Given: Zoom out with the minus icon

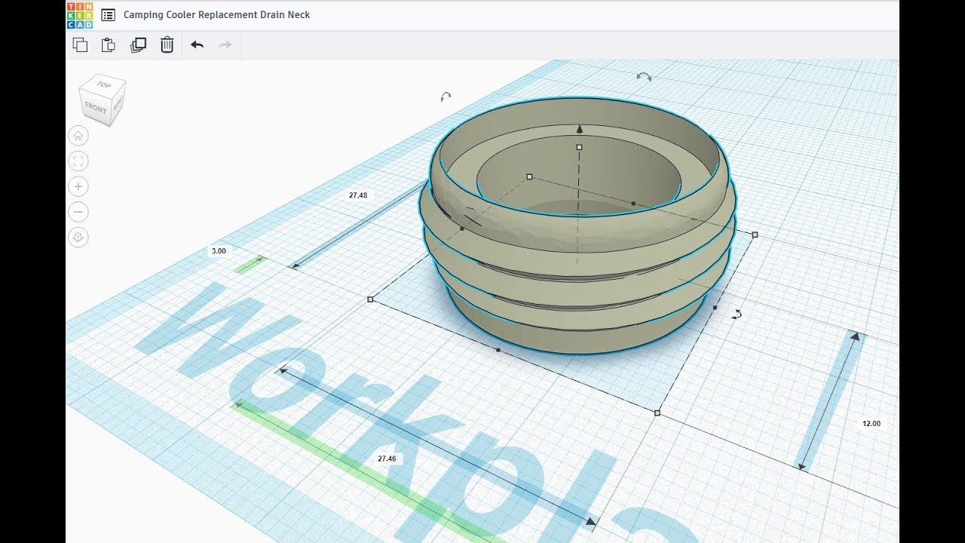Looking at the screenshot, I should click(x=78, y=212).
